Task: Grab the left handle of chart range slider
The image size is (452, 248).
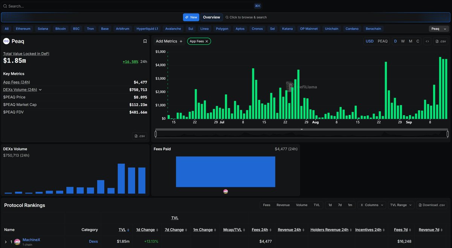Action: 156,134
